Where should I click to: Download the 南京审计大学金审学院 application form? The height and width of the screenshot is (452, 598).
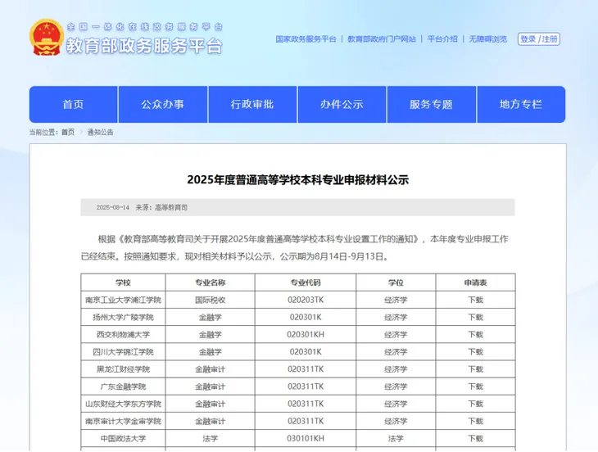pos(475,421)
